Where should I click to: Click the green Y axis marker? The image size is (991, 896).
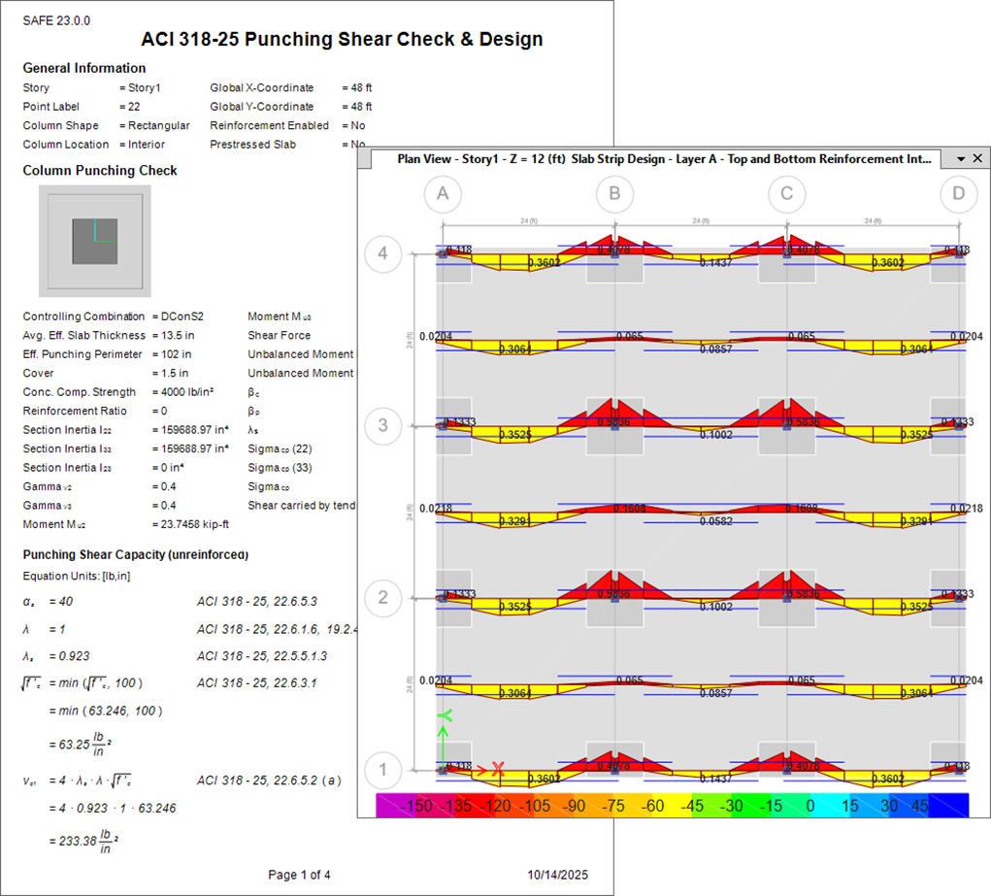click(x=444, y=716)
